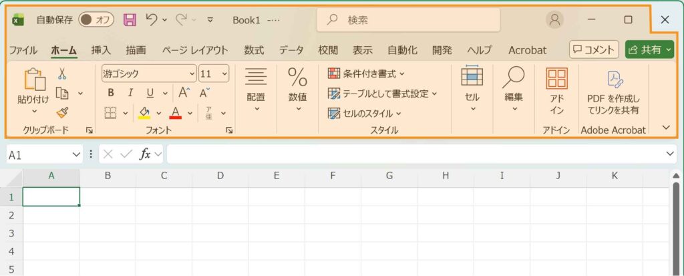
Task: Toggle Italic formatting
Action: (130, 93)
